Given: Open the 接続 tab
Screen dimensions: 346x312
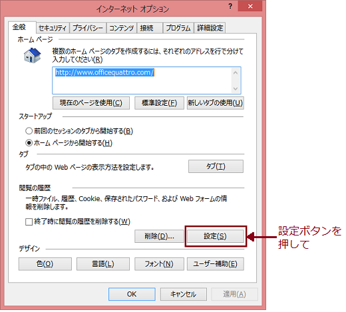Looking at the screenshot, I should click(x=150, y=28).
